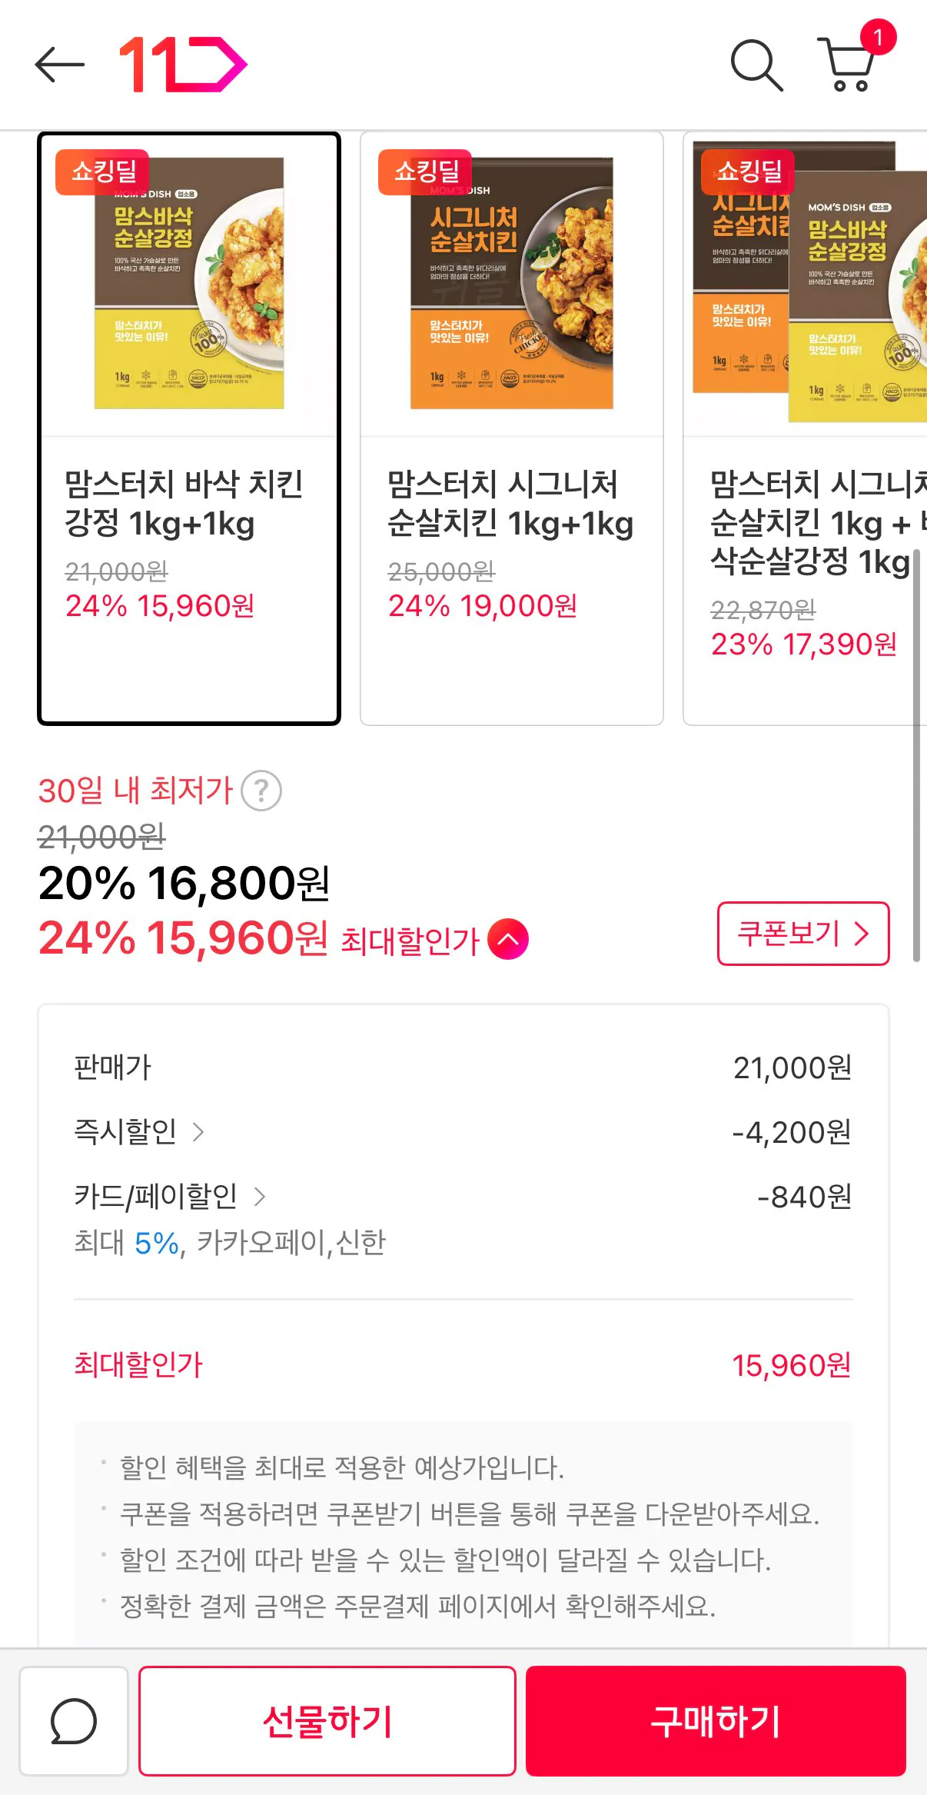Open the search magnifier icon

coord(756,65)
